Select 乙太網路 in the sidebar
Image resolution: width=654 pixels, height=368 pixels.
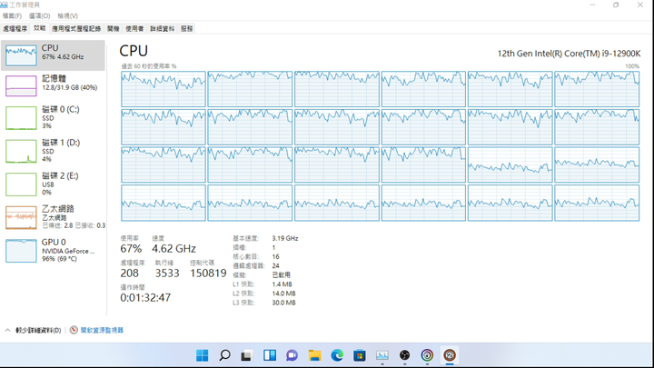click(53, 217)
